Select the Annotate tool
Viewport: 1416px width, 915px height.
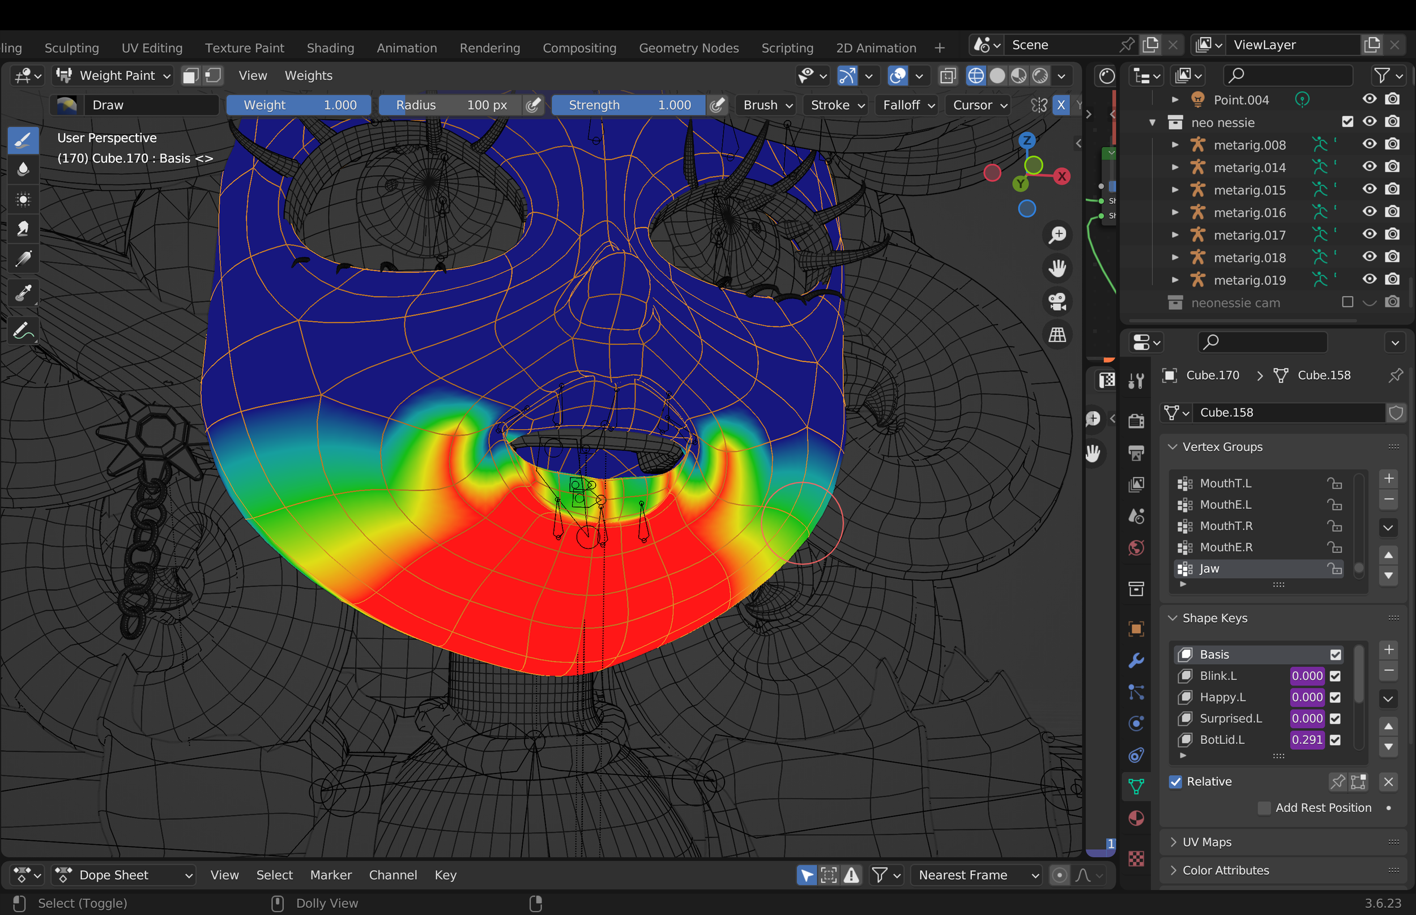23,330
